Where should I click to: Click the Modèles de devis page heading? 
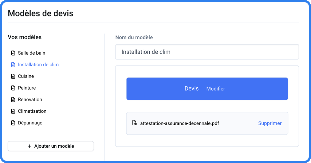[40, 13]
